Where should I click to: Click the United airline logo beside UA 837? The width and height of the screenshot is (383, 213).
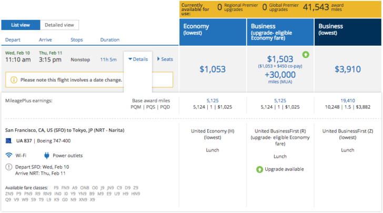point(8,141)
